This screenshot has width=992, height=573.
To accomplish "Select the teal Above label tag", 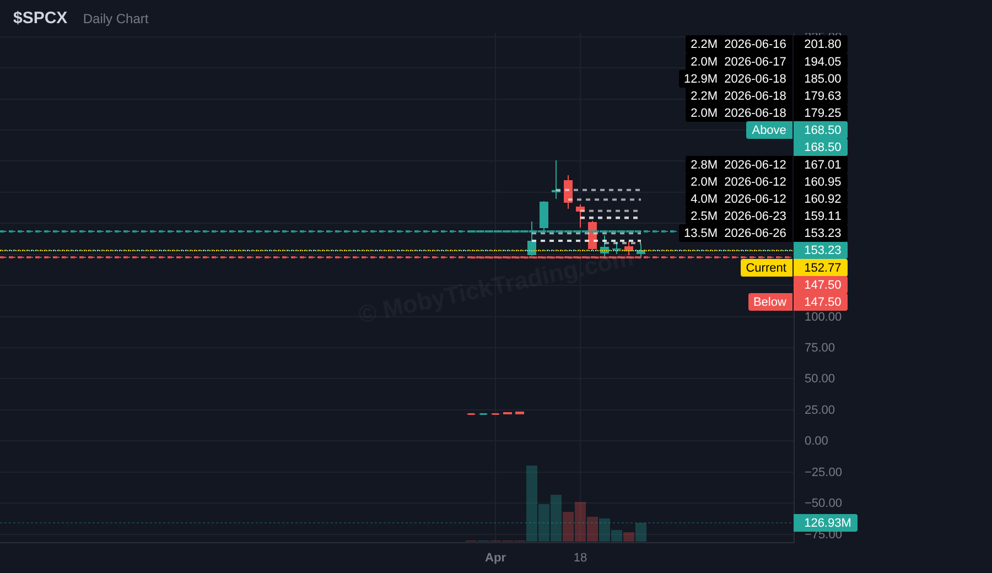I will (x=769, y=130).
